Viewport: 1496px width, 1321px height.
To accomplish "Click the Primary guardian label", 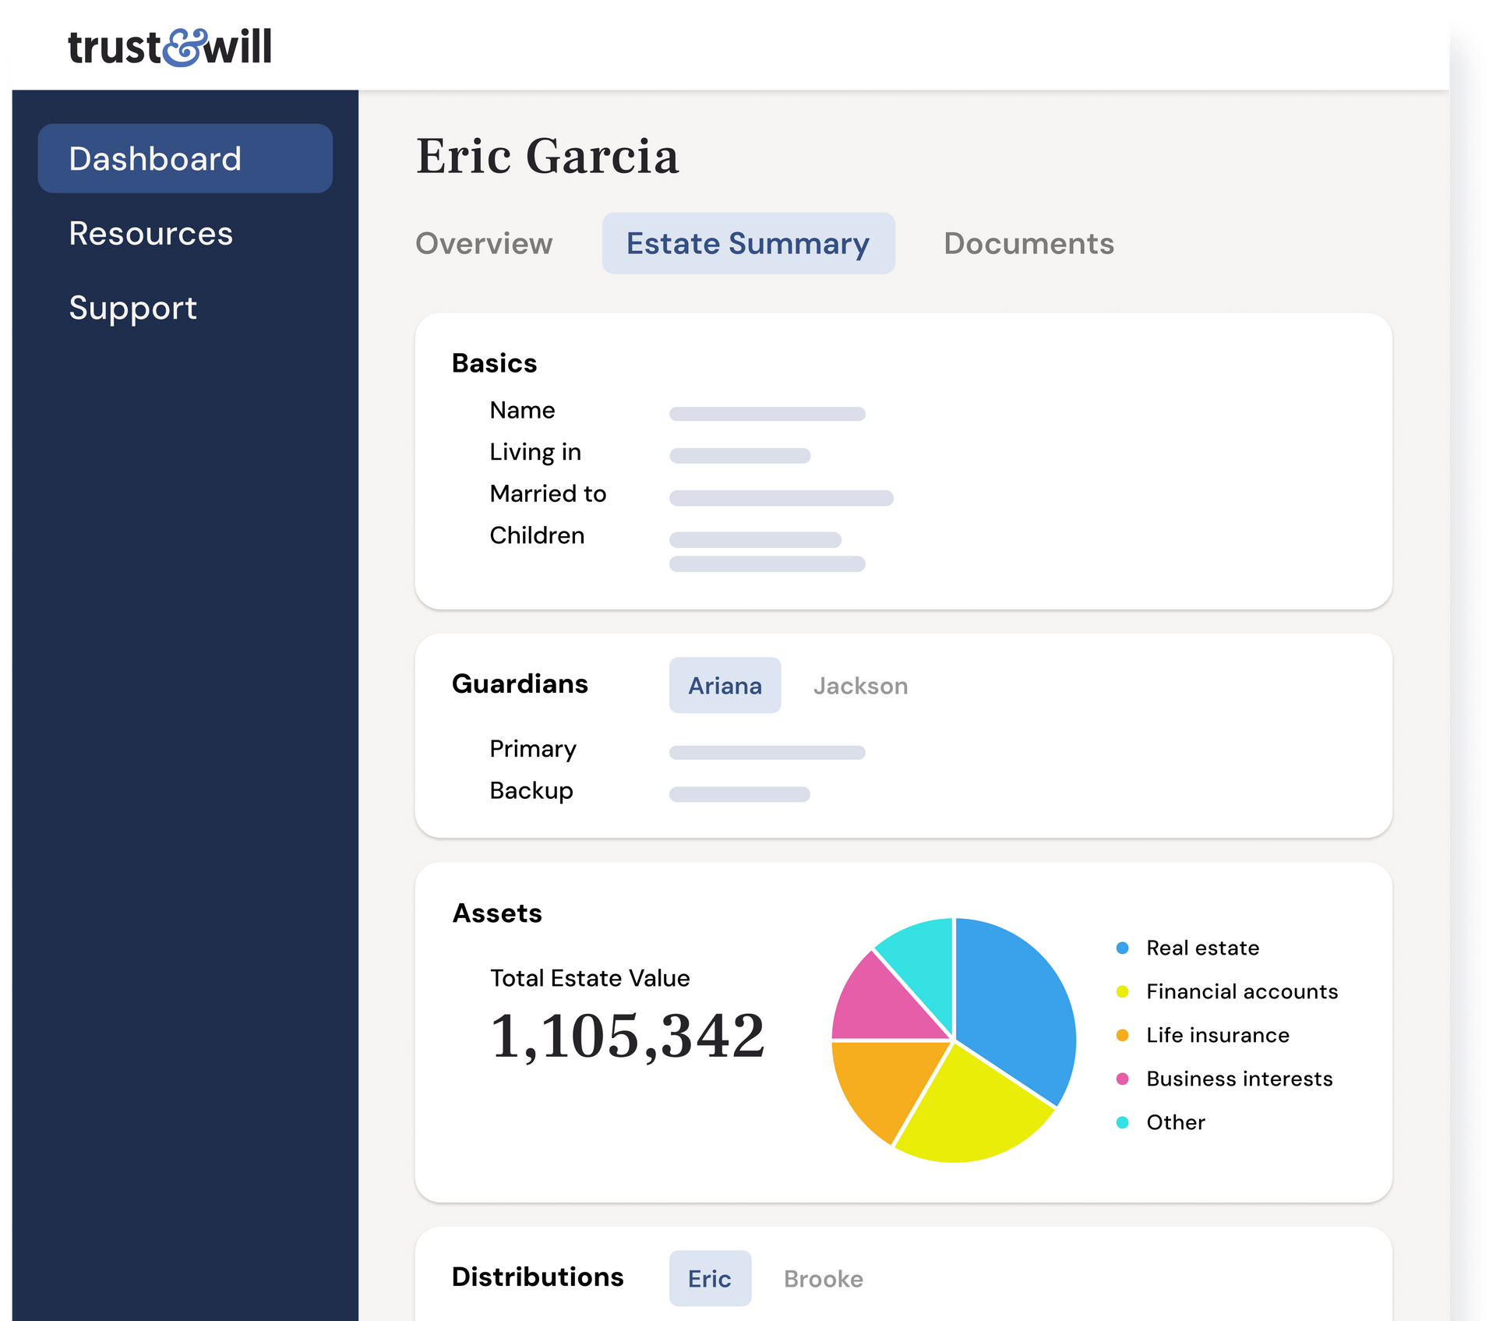I will point(533,749).
